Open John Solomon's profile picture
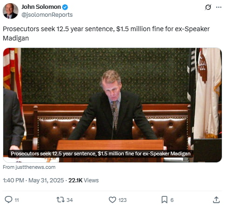Image resolution: width=226 pixels, height=207 pixels. (x=11, y=11)
